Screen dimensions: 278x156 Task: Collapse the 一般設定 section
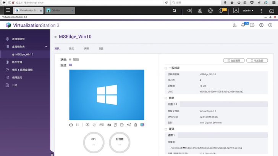pyautogui.click(x=161, y=68)
